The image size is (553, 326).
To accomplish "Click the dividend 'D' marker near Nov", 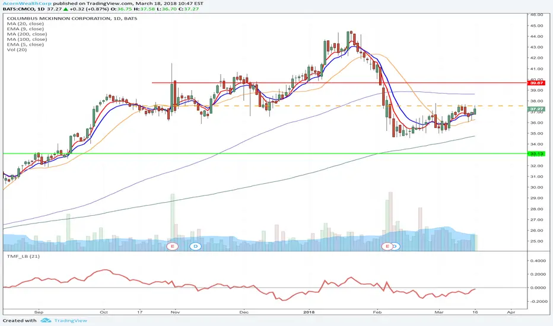I will pyautogui.click(x=195, y=246).
